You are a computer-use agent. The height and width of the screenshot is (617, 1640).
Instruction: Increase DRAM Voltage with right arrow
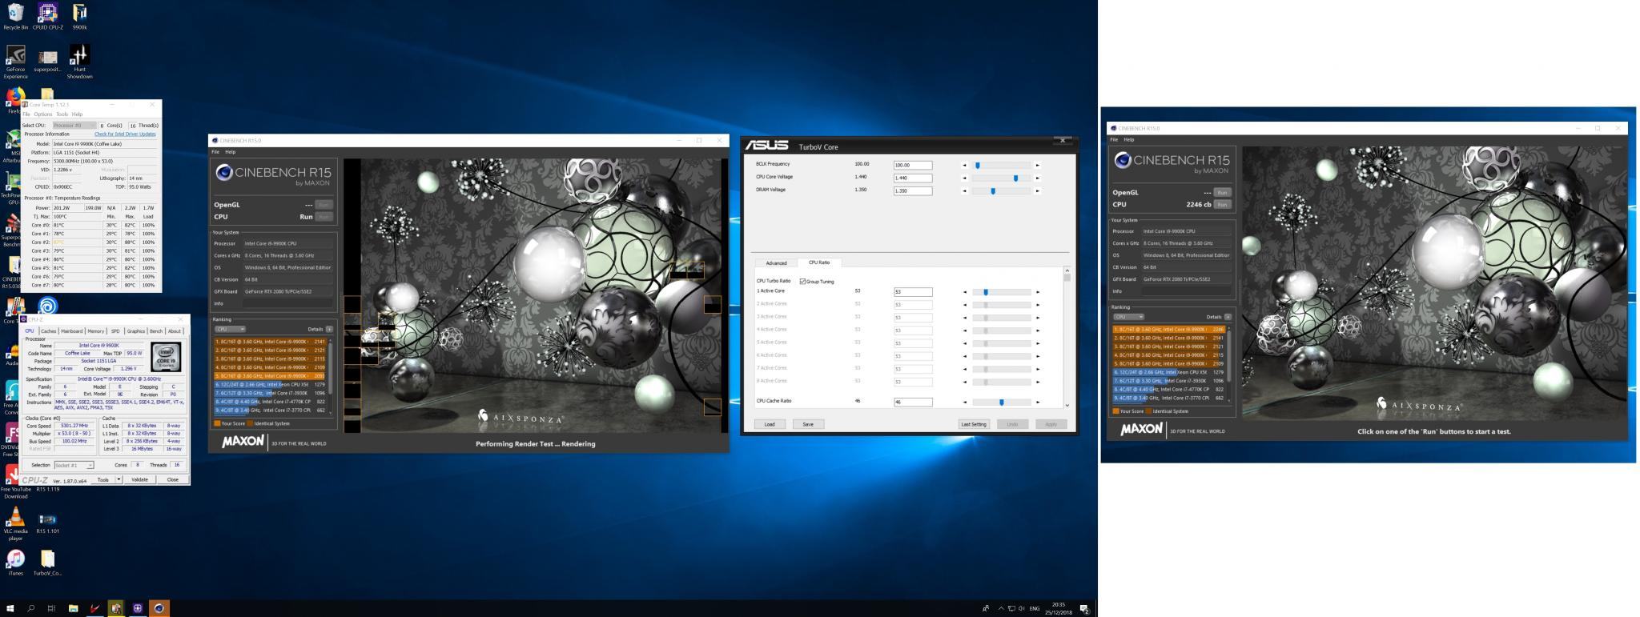point(1038,191)
